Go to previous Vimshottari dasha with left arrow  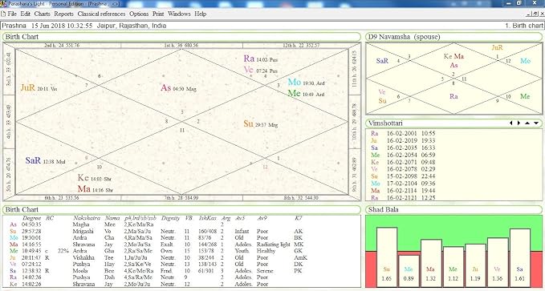[x=511, y=123]
